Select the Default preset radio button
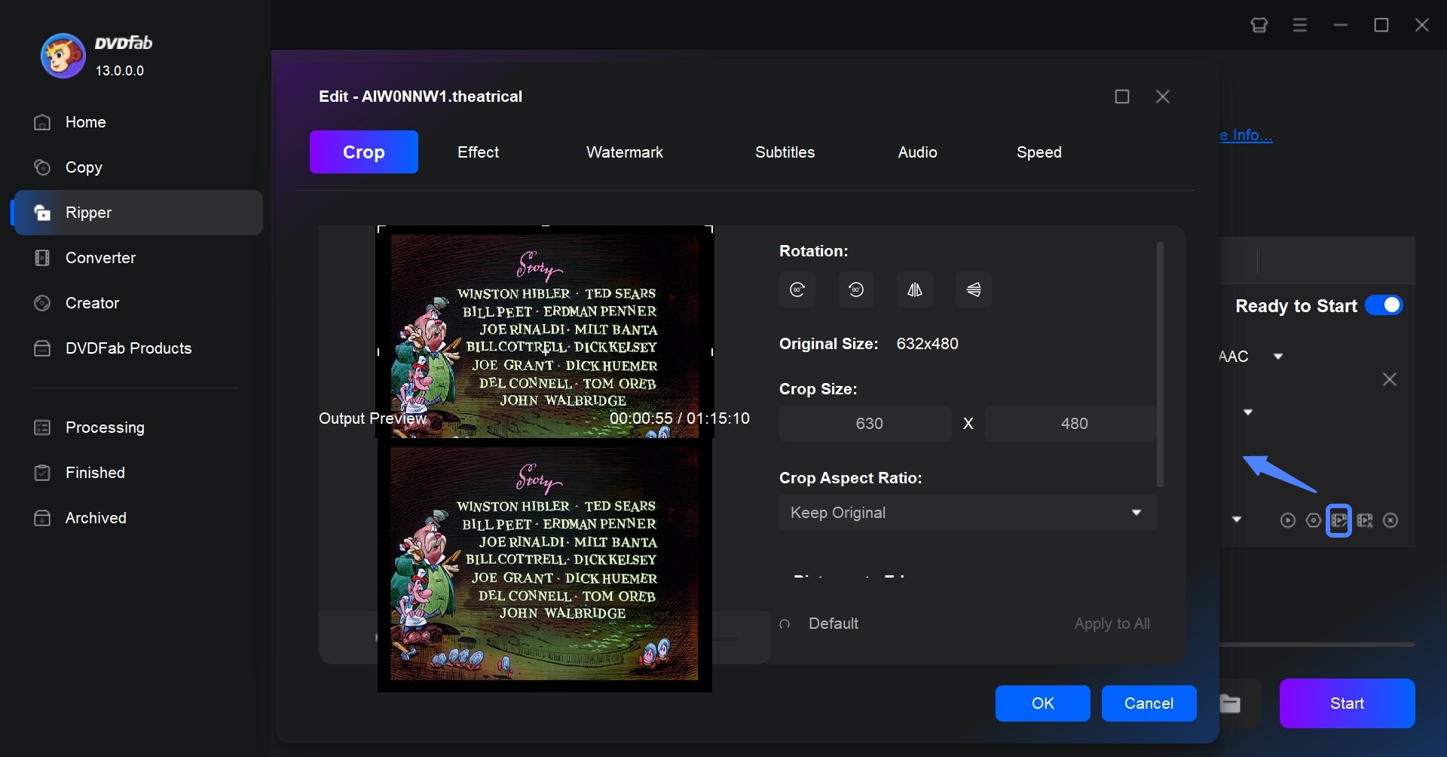This screenshot has width=1447, height=757. point(785,624)
